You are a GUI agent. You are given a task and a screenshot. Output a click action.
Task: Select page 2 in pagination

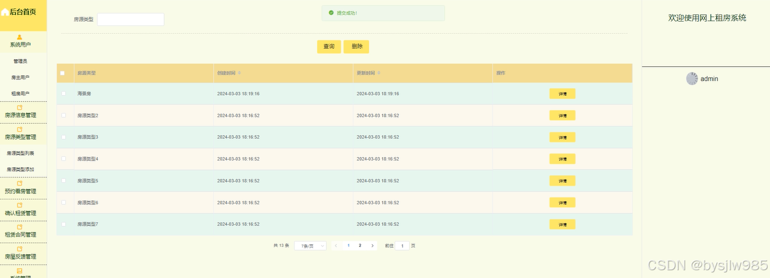click(360, 245)
